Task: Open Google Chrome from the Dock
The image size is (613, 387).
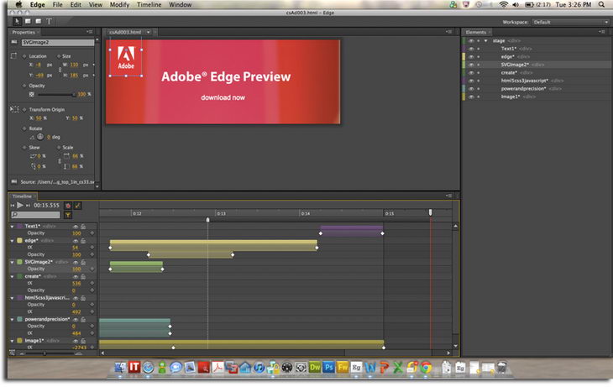Action: [x=426, y=368]
